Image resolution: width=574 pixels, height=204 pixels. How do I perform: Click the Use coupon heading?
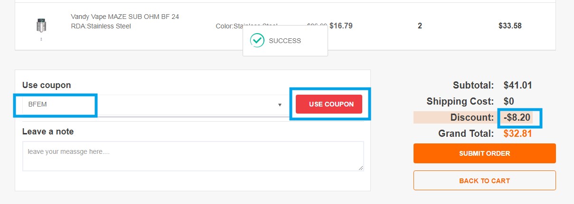pos(47,85)
